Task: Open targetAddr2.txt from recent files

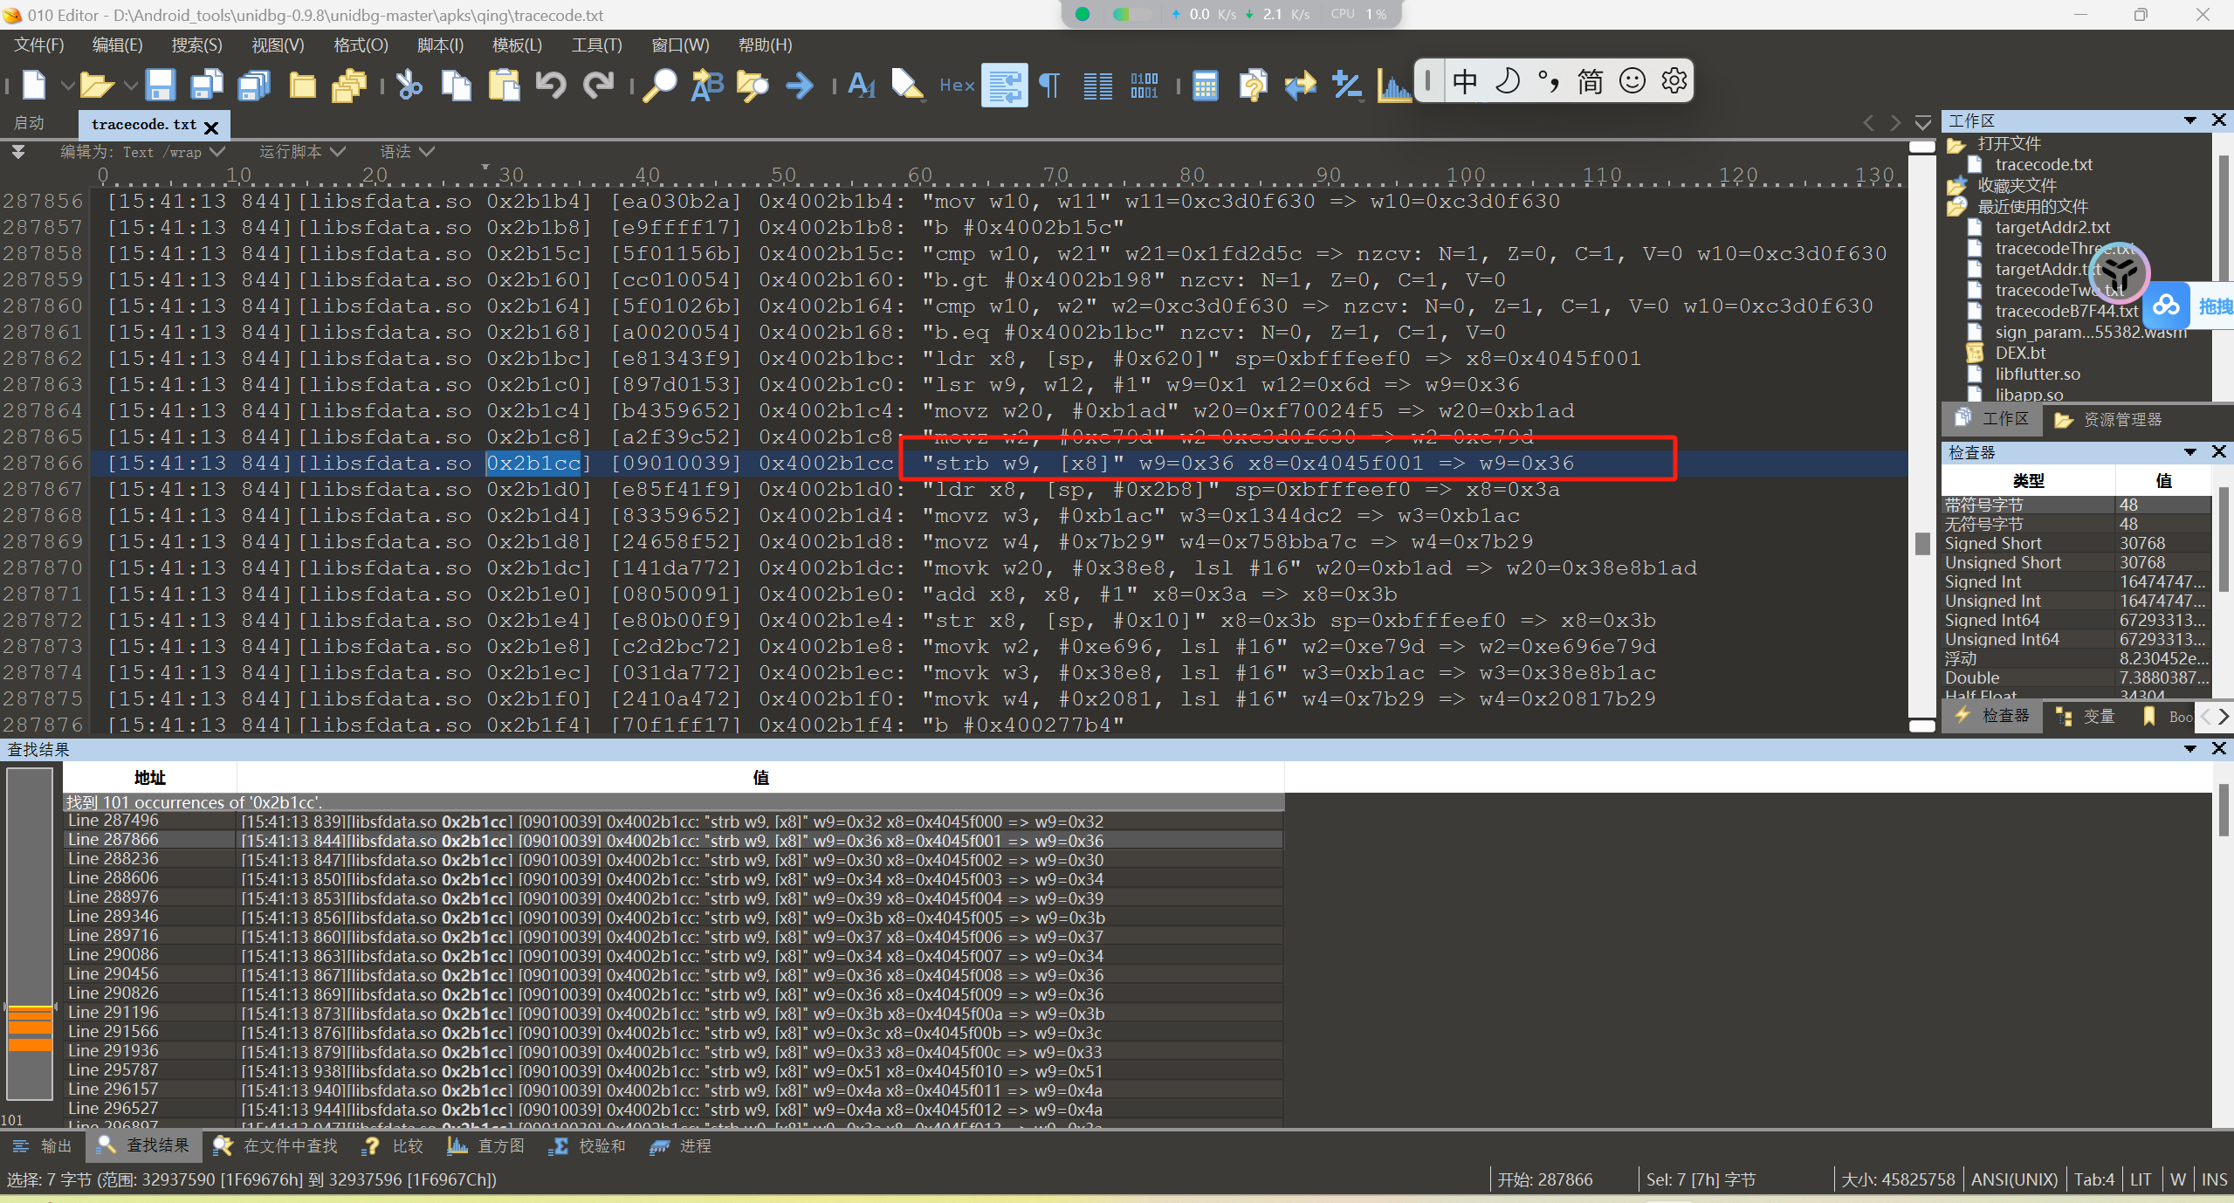Action: [x=2052, y=227]
